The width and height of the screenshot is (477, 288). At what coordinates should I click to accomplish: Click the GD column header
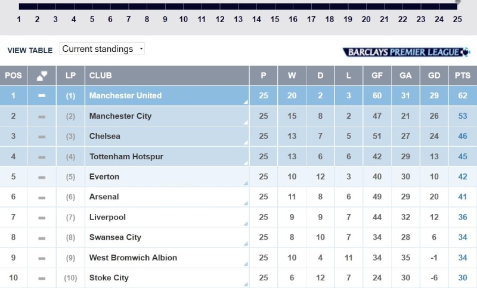click(x=434, y=76)
